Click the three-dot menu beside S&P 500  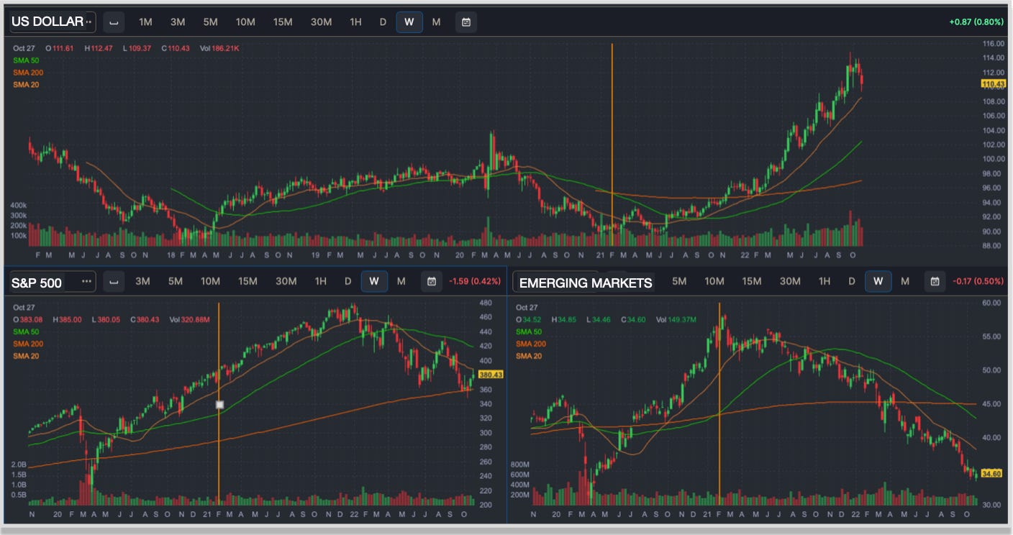tap(87, 281)
